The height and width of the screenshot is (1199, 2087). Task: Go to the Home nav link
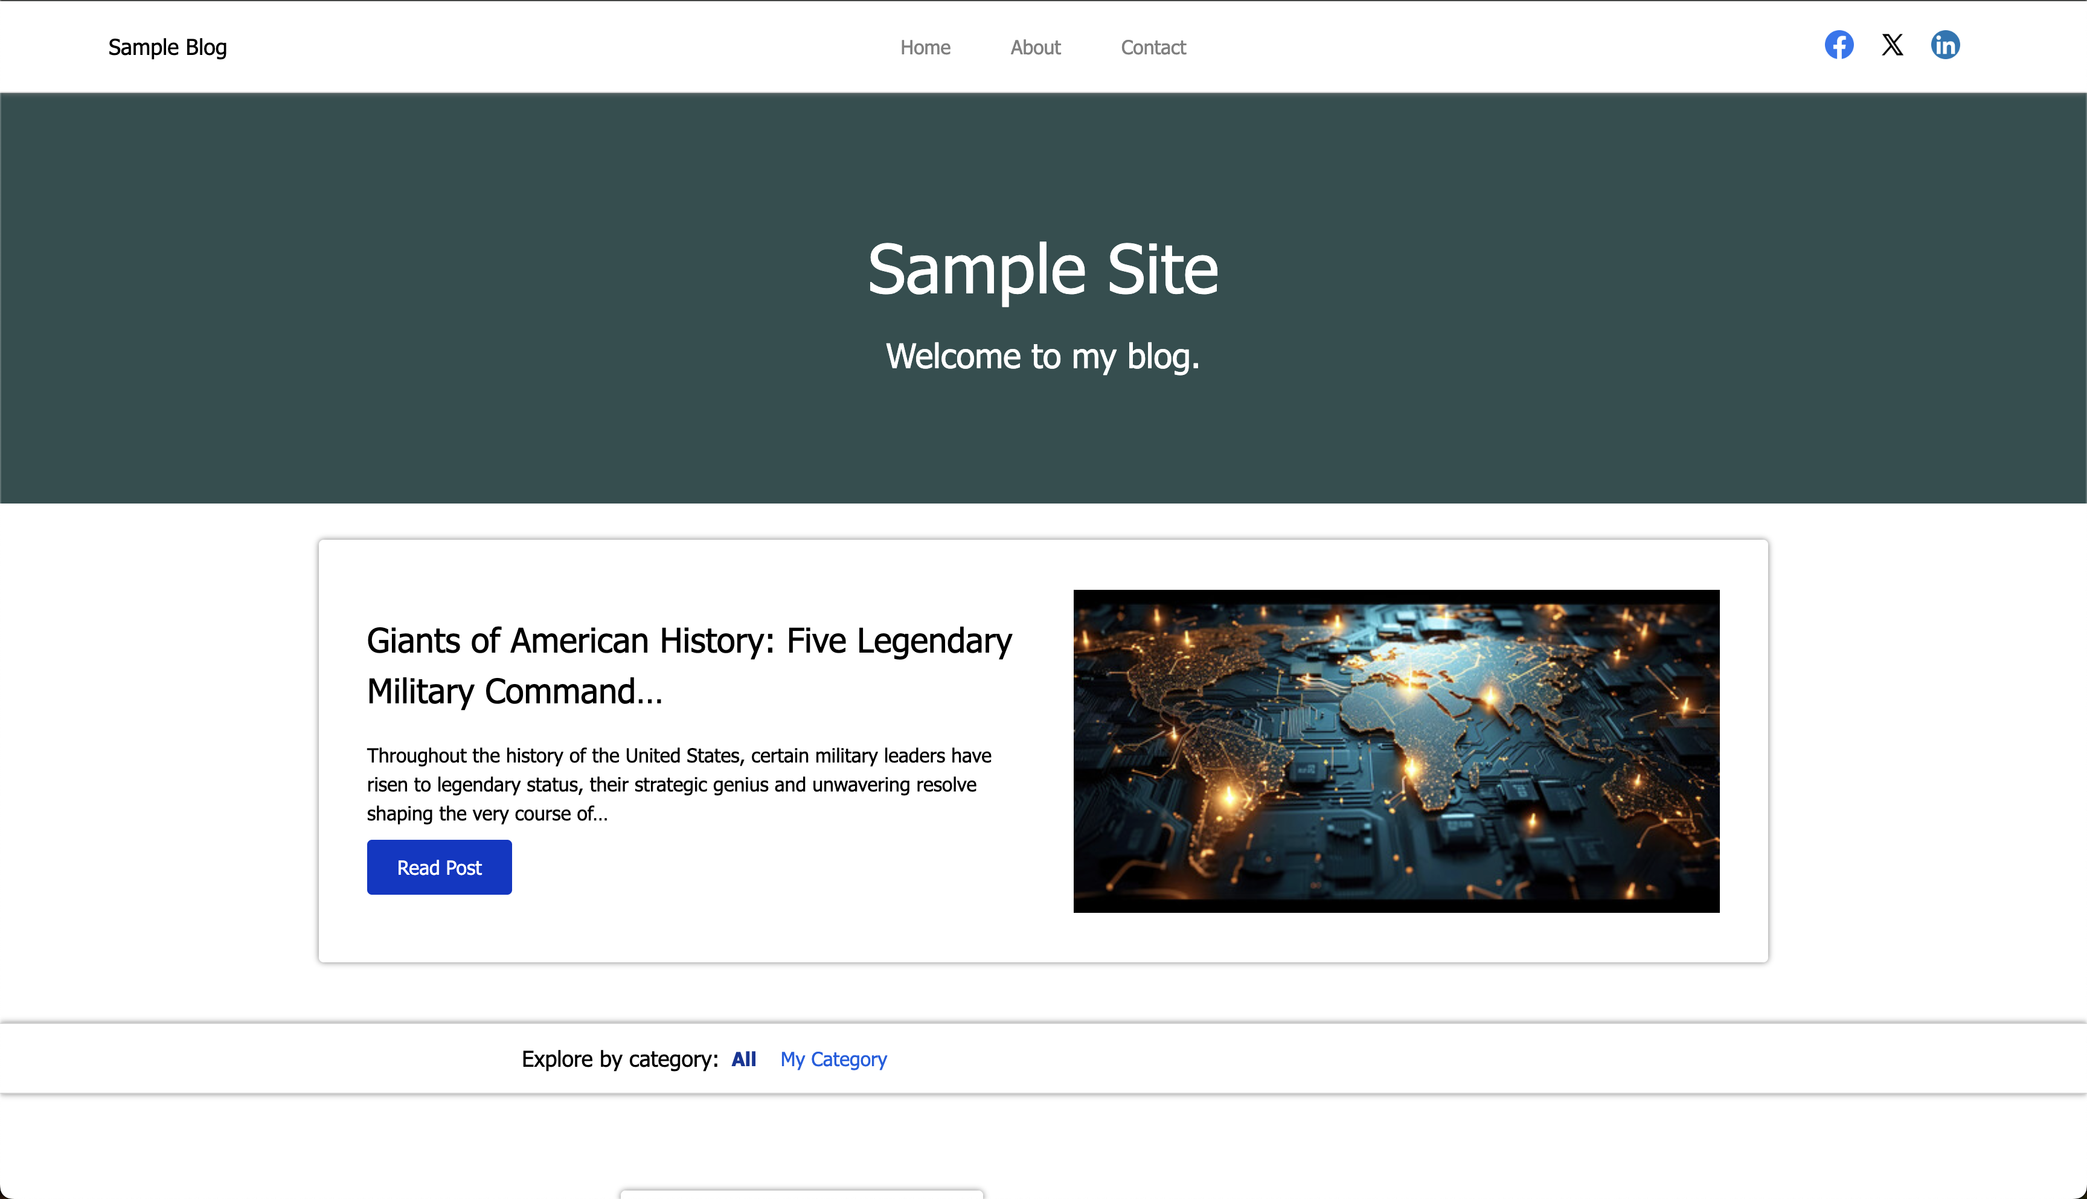[925, 48]
